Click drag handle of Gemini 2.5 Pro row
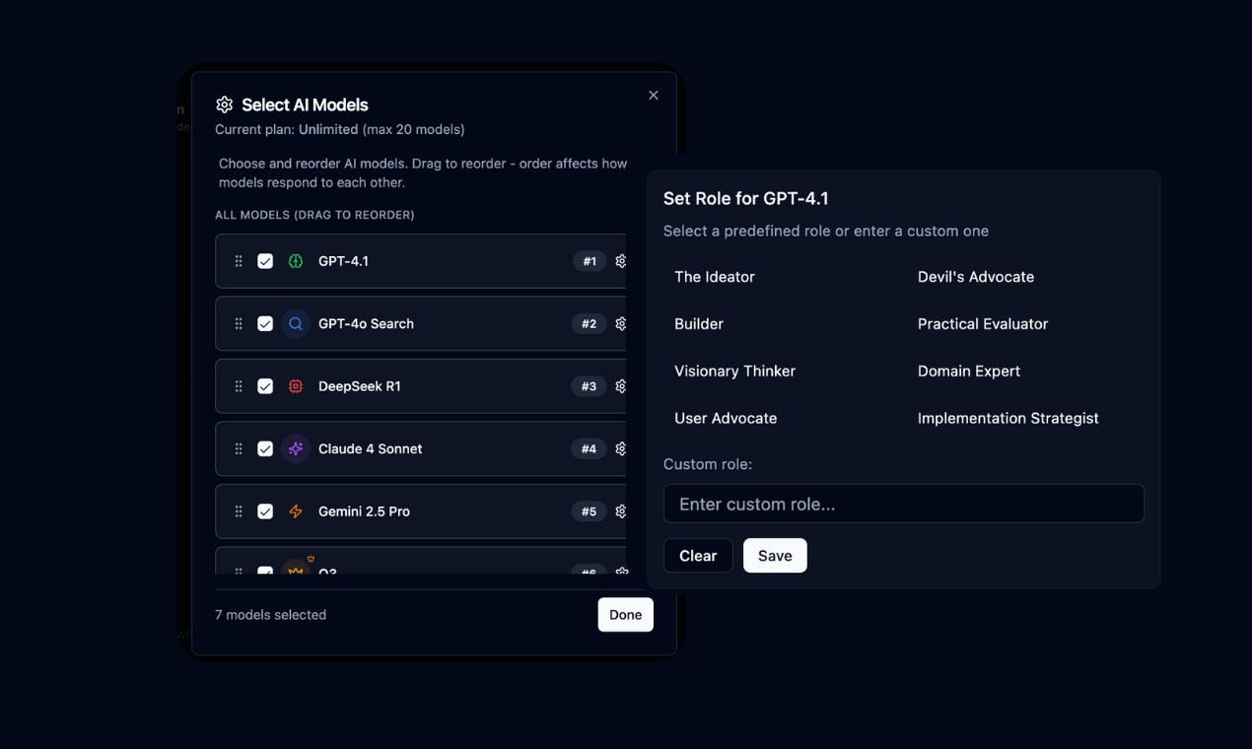Screen dimensions: 1252x749 pos(239,511)
